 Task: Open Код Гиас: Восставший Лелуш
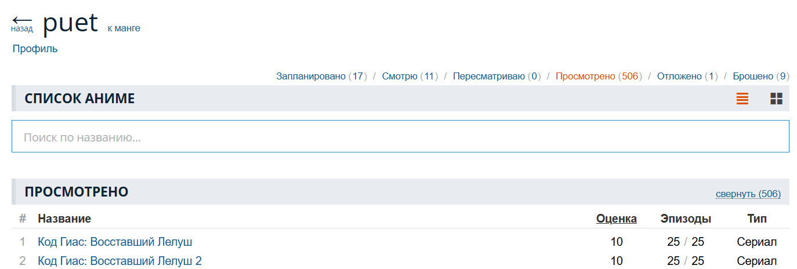115,242
